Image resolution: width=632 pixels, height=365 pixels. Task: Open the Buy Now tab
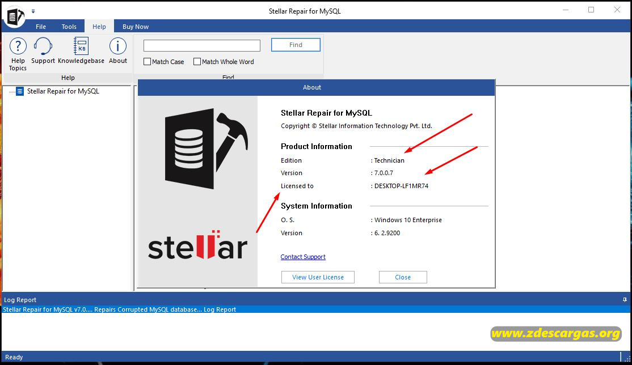point(136,27)
